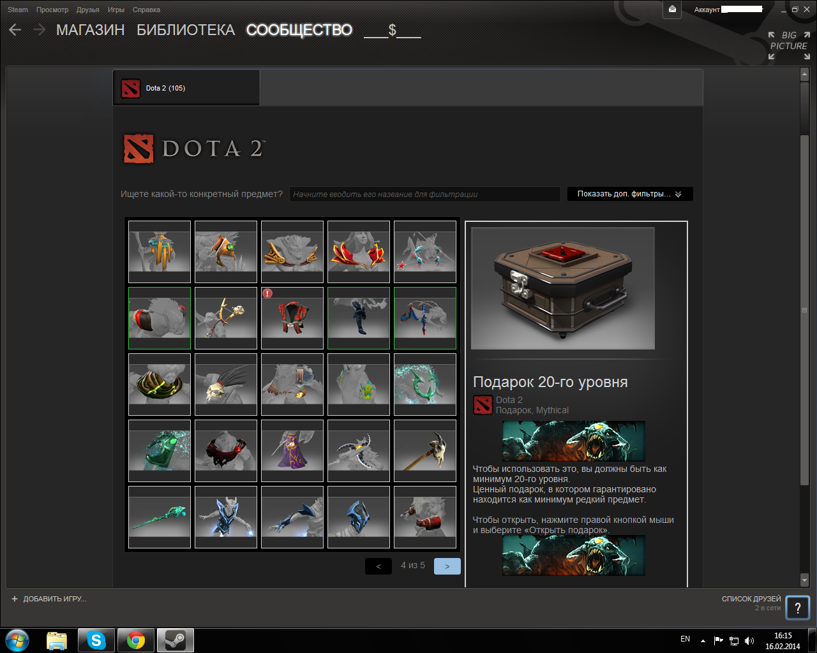Open the Игры menu
The image size is (817, 653).
116,10
